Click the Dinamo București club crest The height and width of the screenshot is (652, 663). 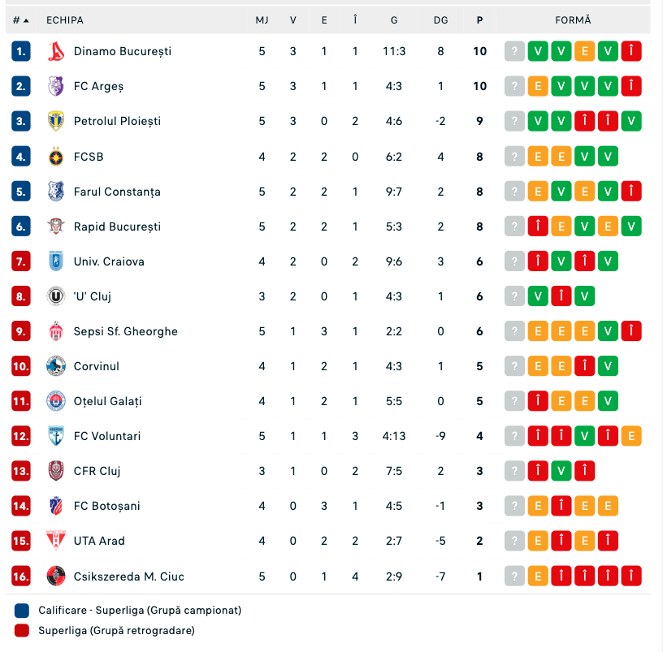point(56,51)
